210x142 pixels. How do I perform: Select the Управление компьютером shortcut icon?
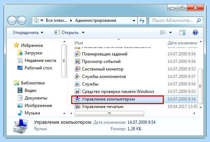pos(77,99)
